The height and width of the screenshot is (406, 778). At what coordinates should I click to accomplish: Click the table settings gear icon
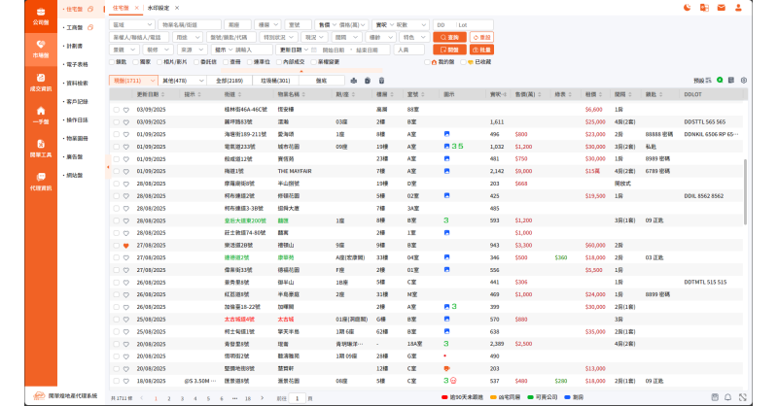point(744,80)
